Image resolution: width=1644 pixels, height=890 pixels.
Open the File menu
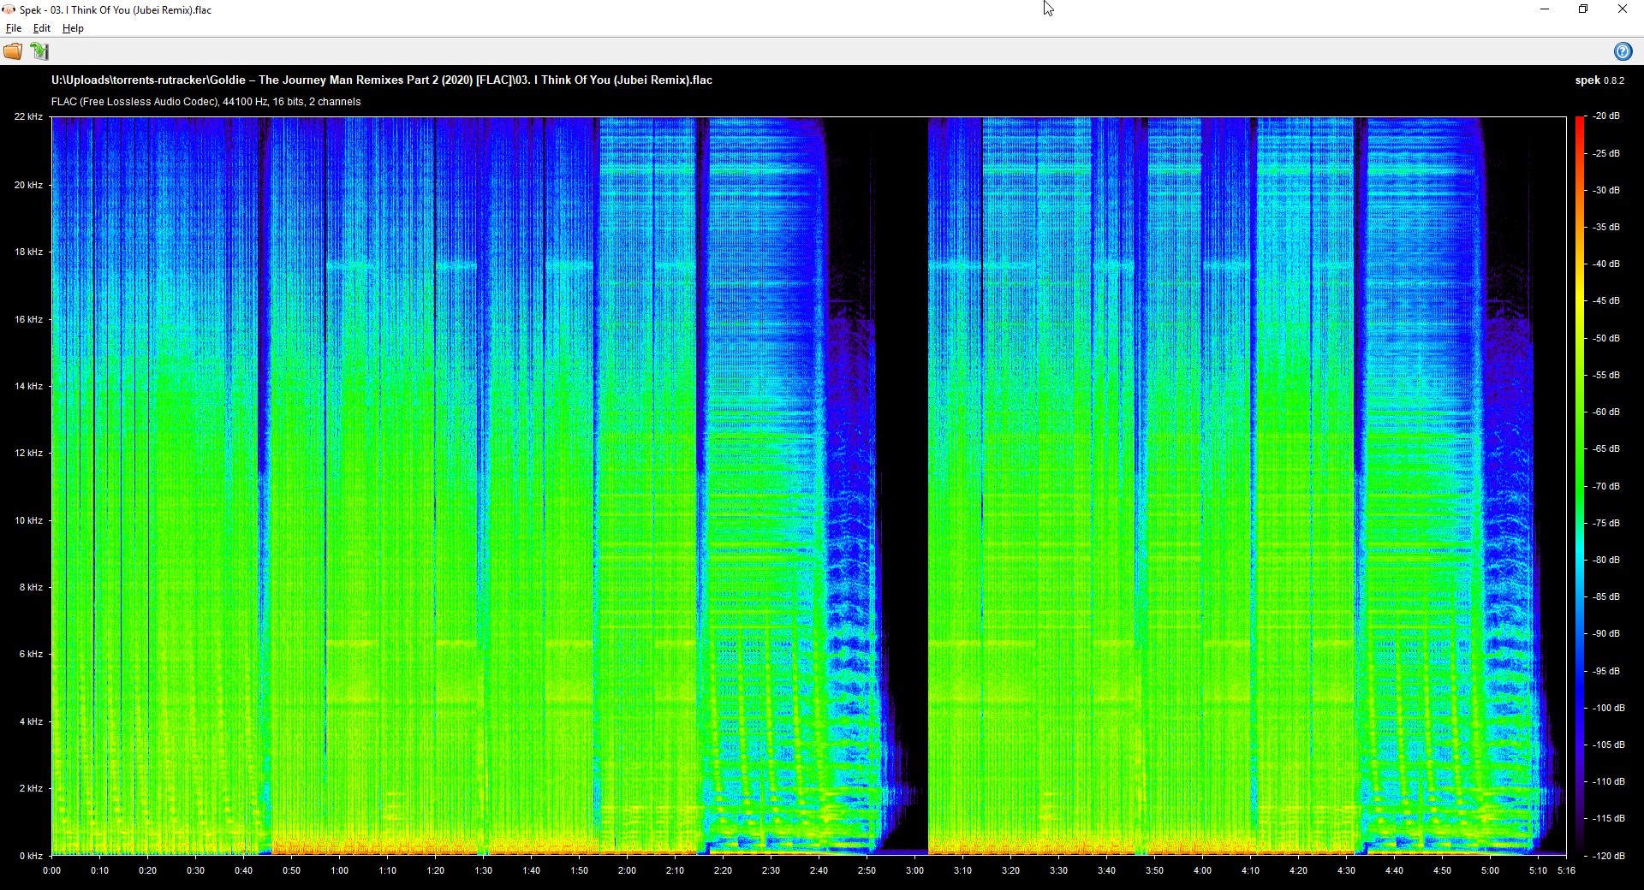click(14, 28)
